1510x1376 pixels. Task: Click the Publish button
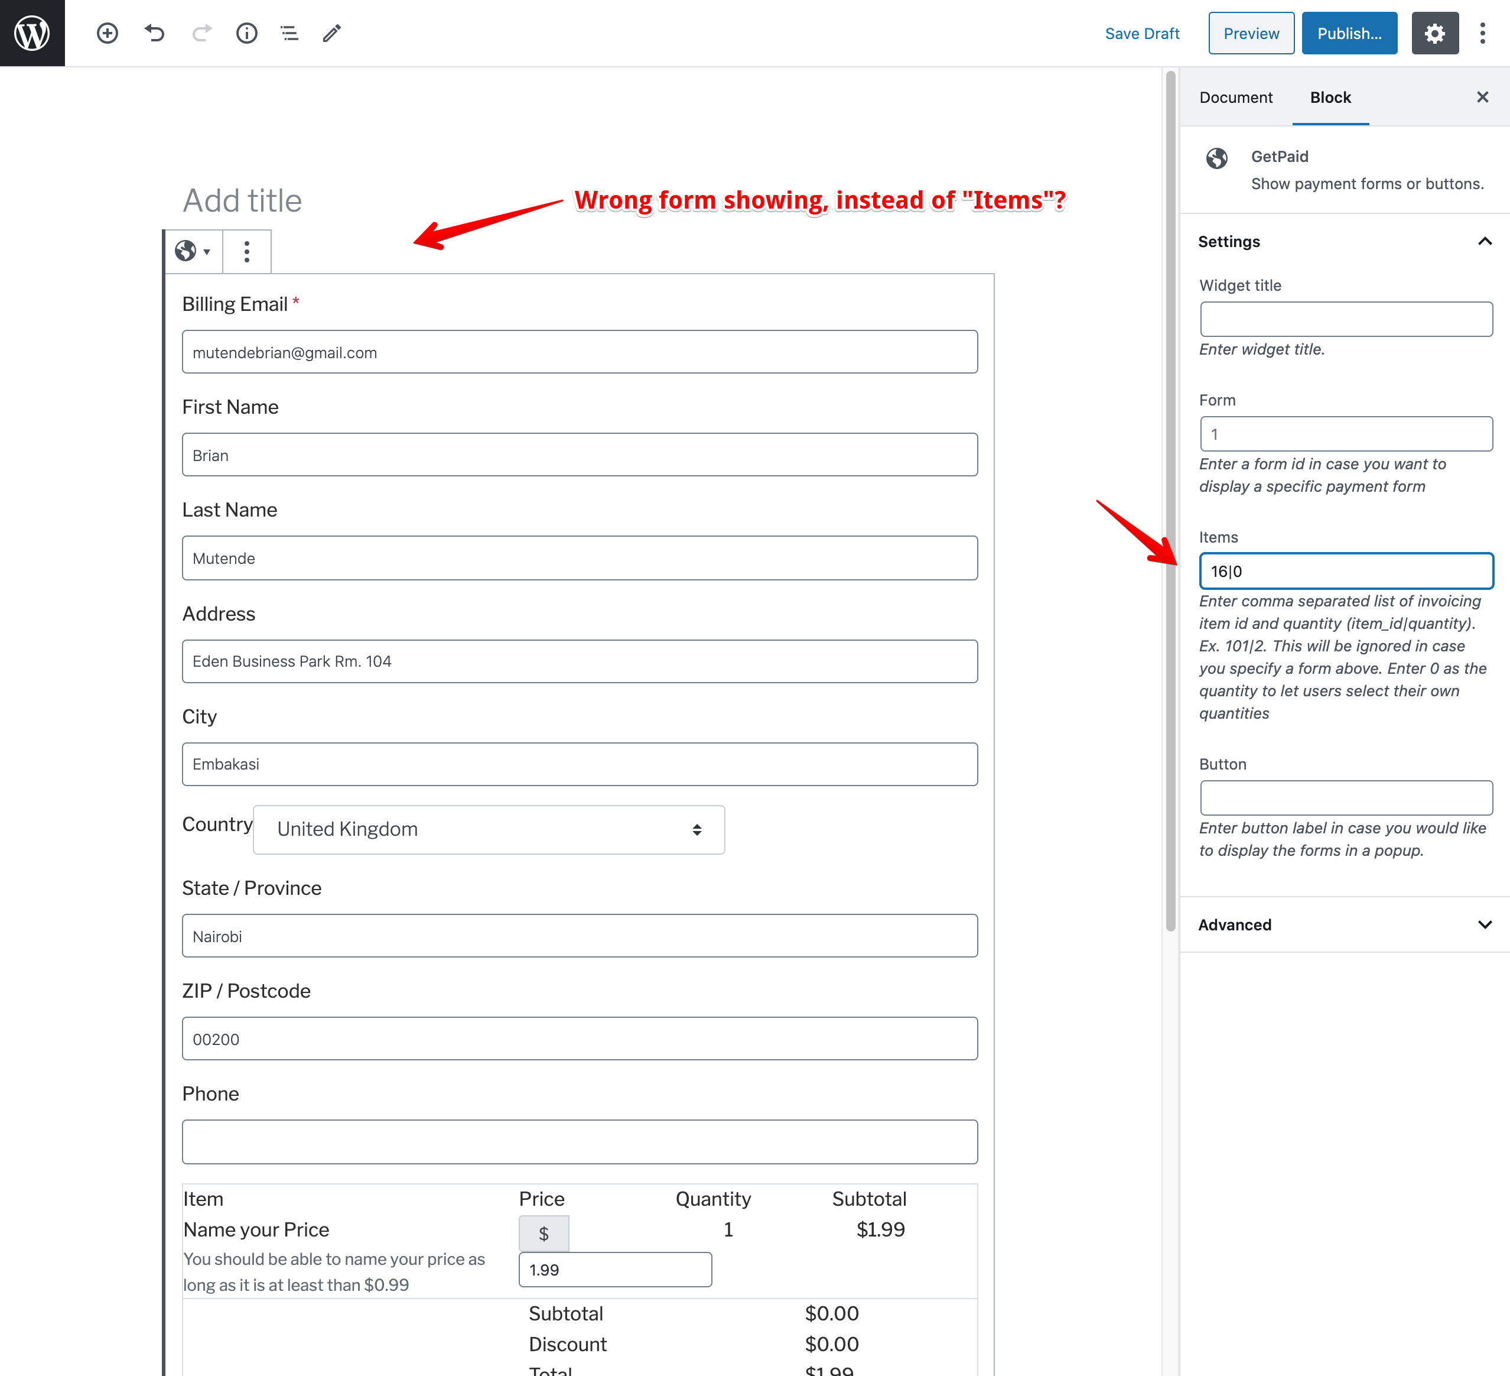click(x=1349, y=33)
